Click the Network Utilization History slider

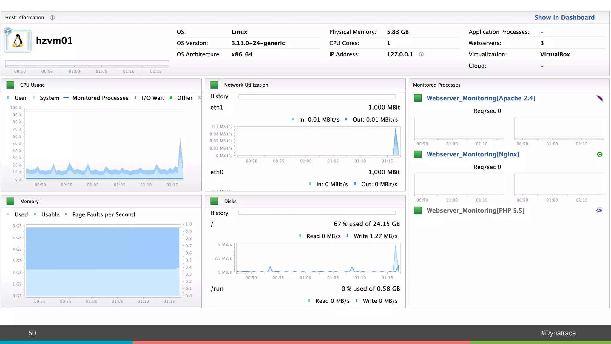tap(317, 96)
